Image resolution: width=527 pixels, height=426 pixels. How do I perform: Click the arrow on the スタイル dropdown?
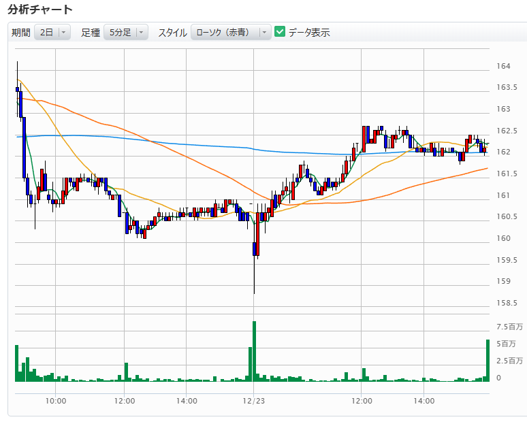click(x=264, y=32)
